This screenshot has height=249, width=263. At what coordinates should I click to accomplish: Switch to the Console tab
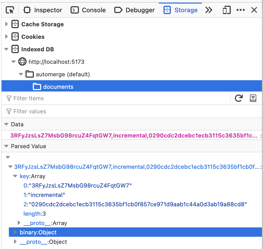(x=88, y=10)
